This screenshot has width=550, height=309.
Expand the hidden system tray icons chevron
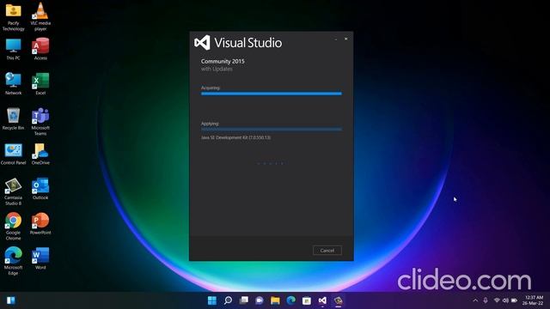coord(475,300)
